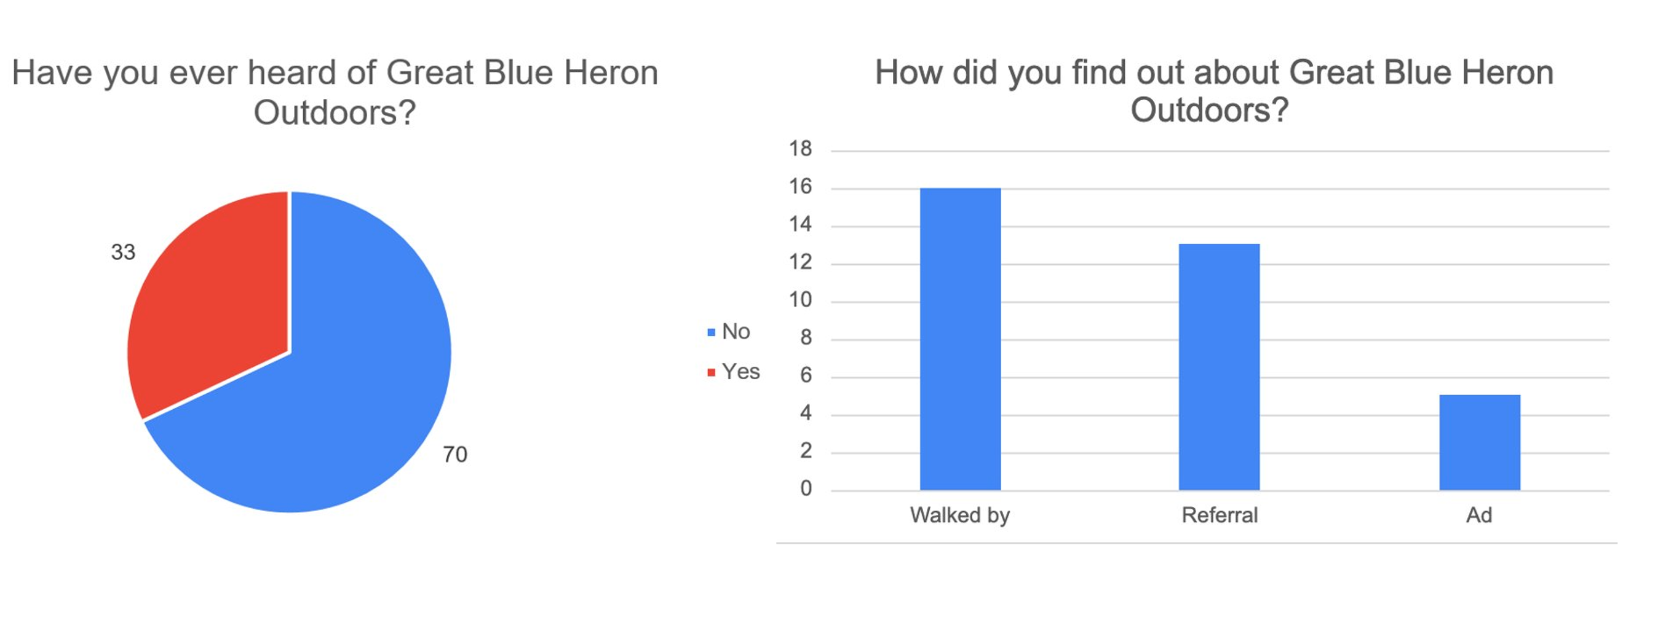This screenshot has width=1658, height=623.
Task: Click the Walked by axis label
Action: [959, 515]
